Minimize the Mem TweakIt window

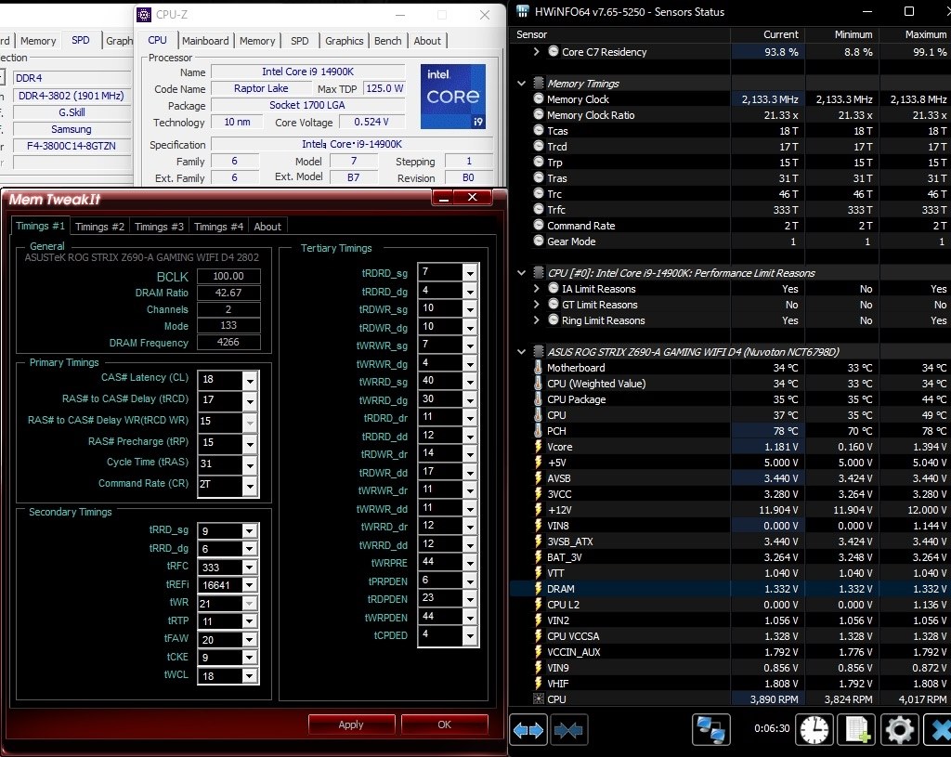[x=444, y=198]
